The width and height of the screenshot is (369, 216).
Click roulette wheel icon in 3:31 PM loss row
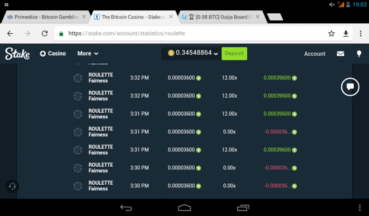tap(77, 132)
